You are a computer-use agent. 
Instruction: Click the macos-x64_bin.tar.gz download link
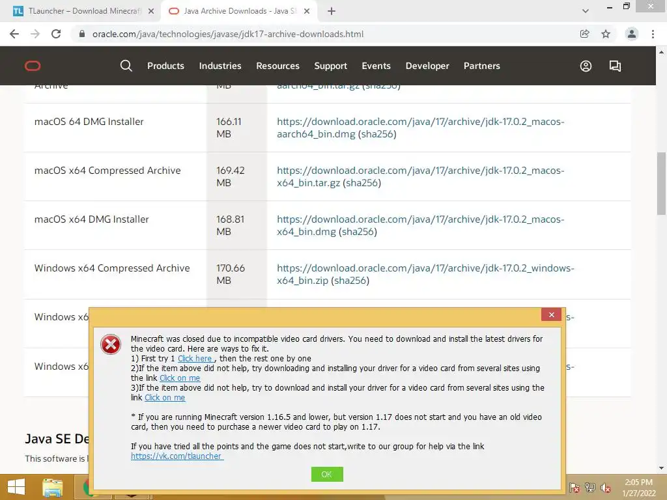click(x=420, y=177)
